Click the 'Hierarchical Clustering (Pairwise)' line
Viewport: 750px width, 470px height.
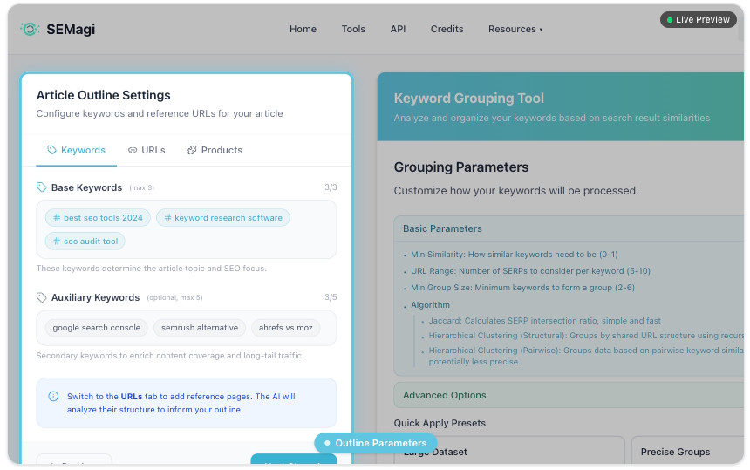pyautogui.click(x=586, y=356)
